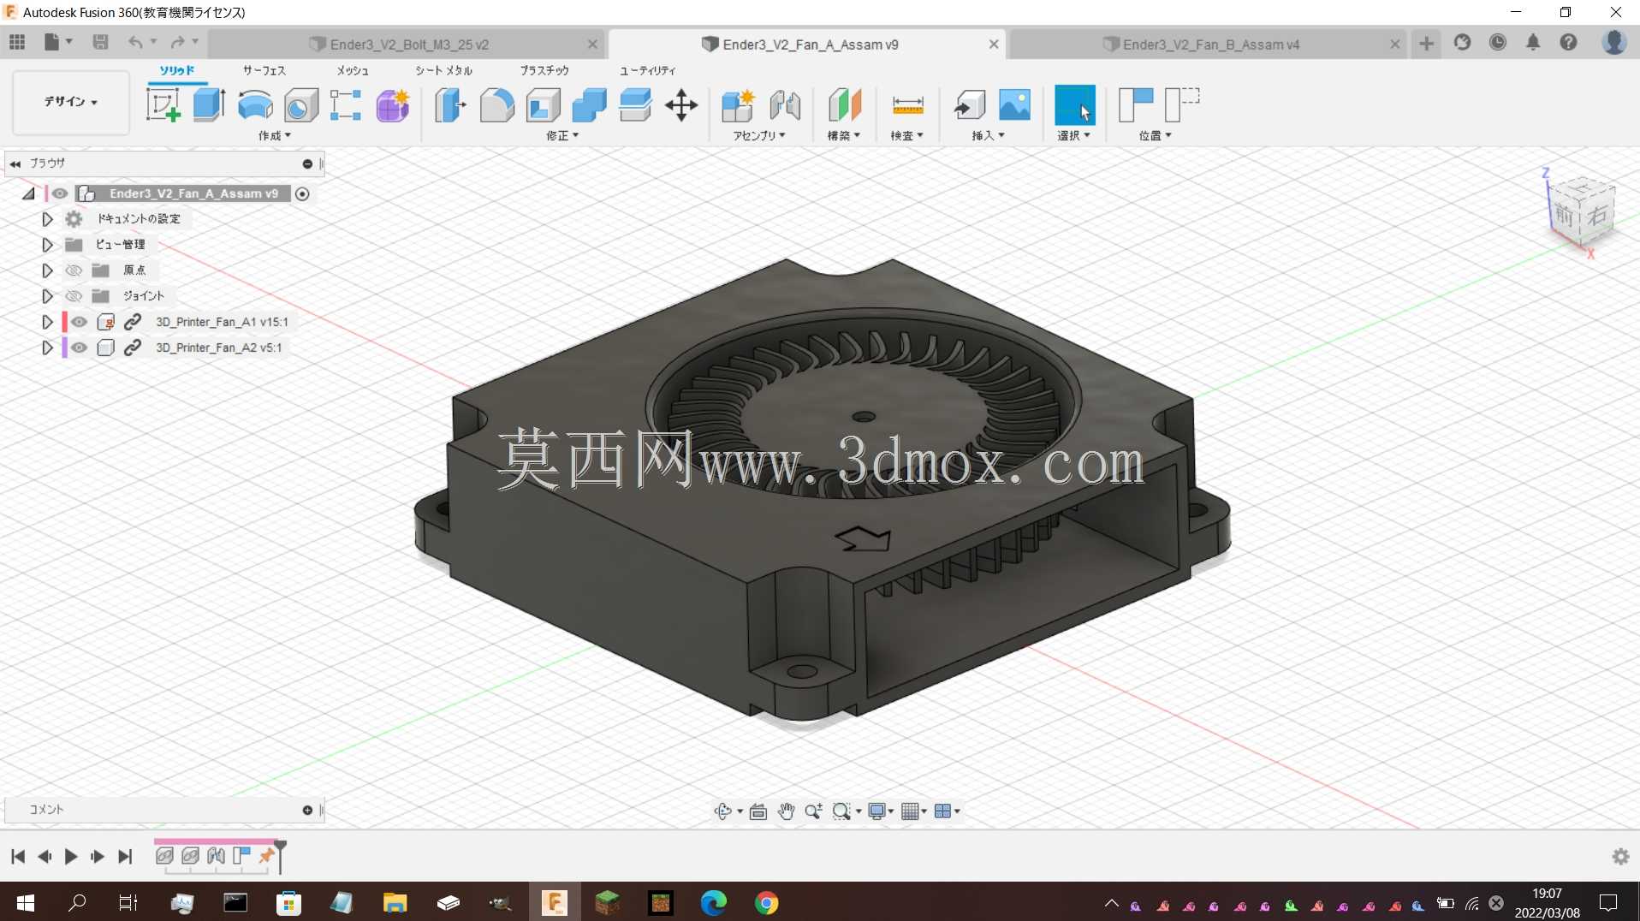This screenshot has width=1640, height=921.
Task: Click the Joint tool icon
Action: tap(785, 105)
